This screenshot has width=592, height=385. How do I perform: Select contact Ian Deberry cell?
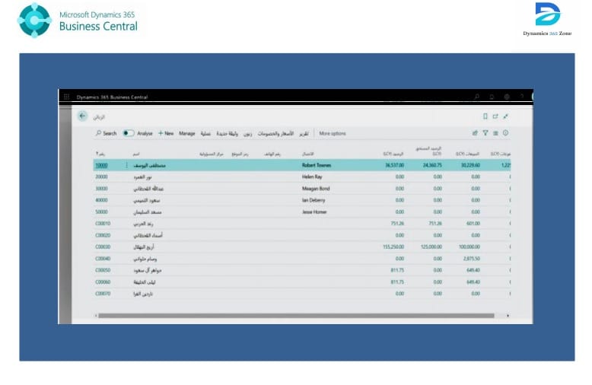pos(314,200)
